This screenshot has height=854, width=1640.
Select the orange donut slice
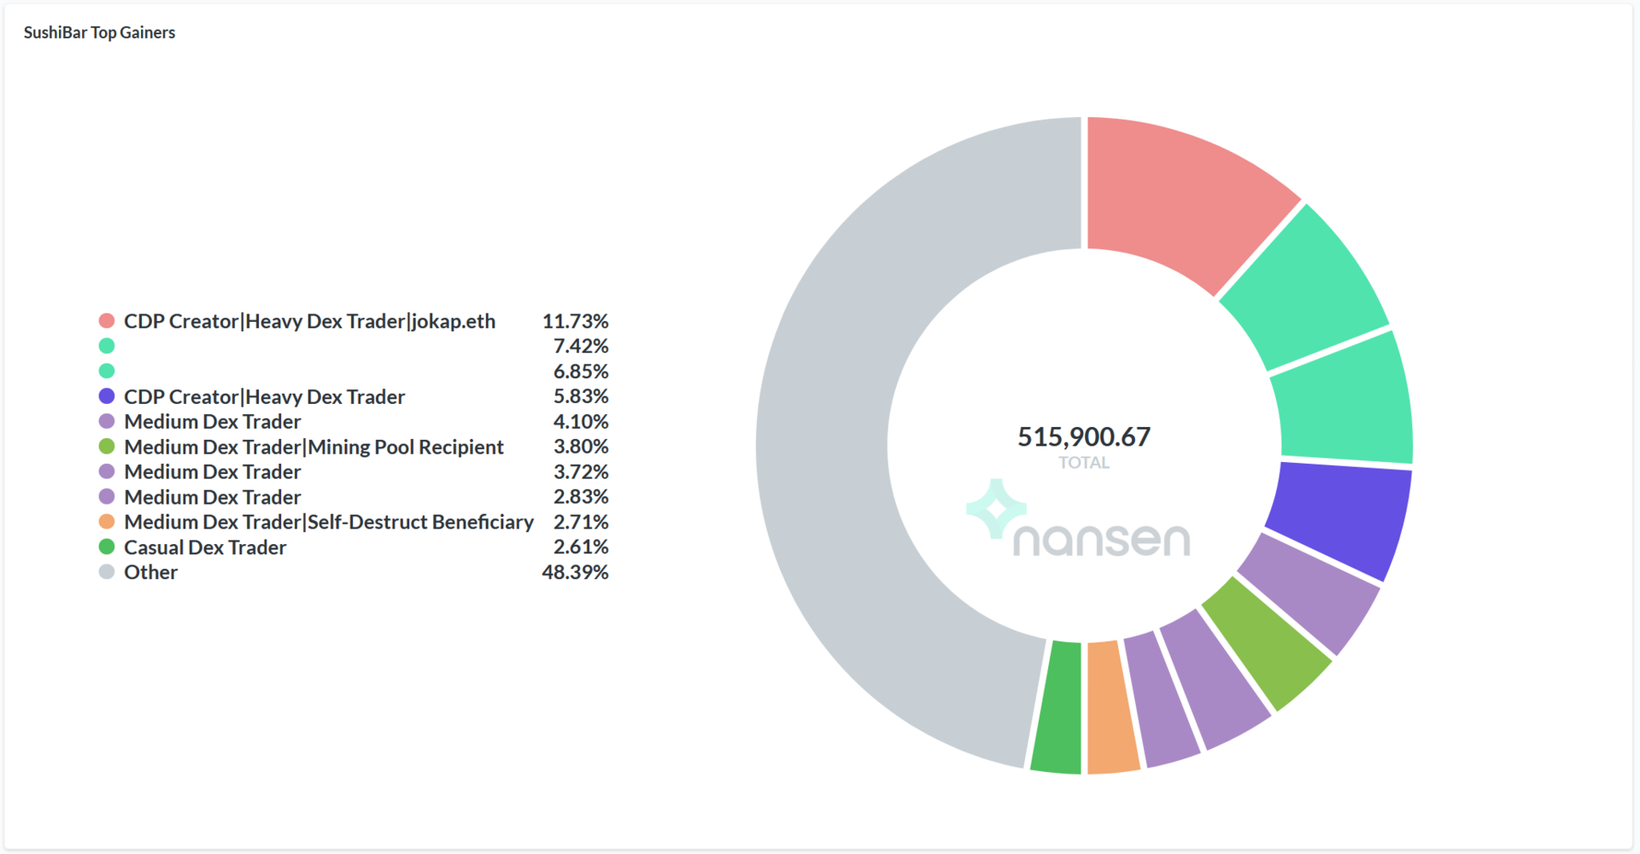click(1112, 707)
